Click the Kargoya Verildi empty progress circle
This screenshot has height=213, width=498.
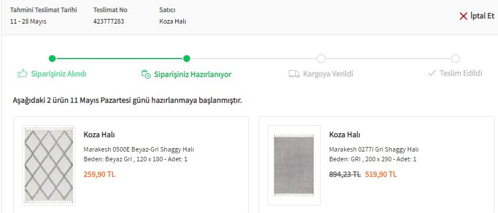(x=321, y=59)
